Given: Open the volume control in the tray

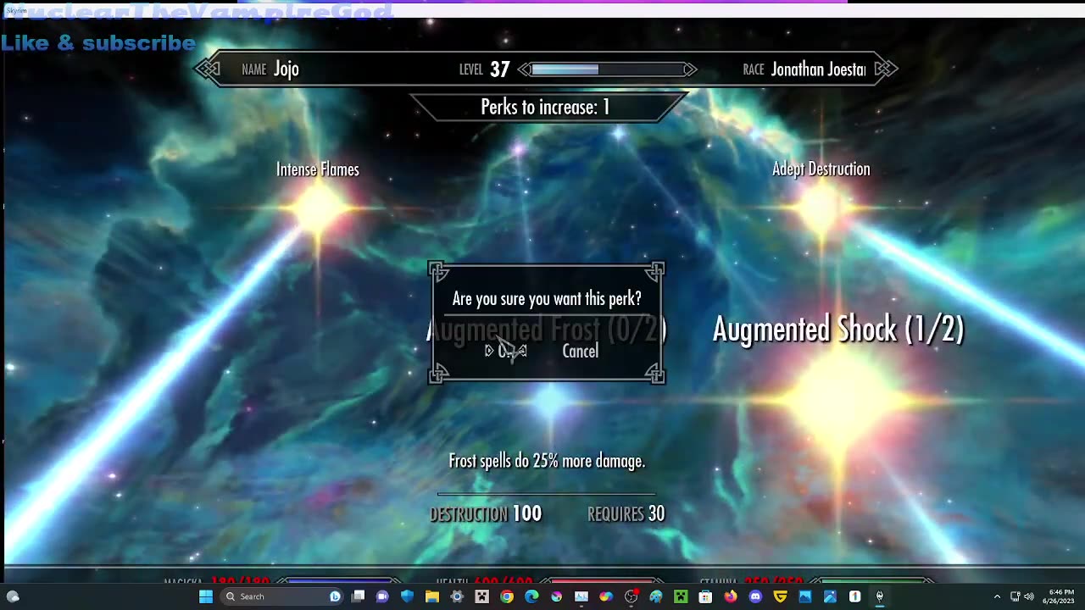Looking at the screenshot, I should pos(1028,596).
